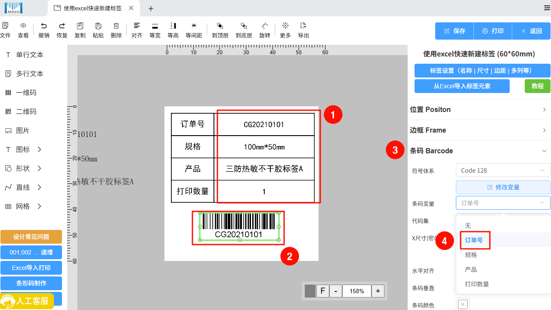Viewport: 551px width, 310px height.
Task: Add a 单行文本 single-line text element
Action: tap(25, 55)
